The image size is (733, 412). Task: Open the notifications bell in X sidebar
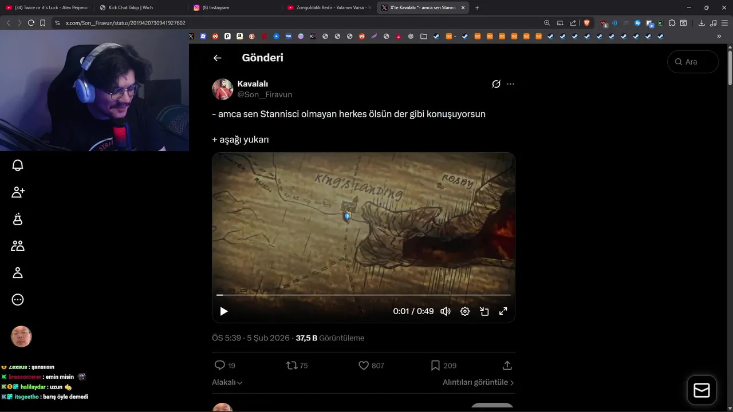coord(18,165)
